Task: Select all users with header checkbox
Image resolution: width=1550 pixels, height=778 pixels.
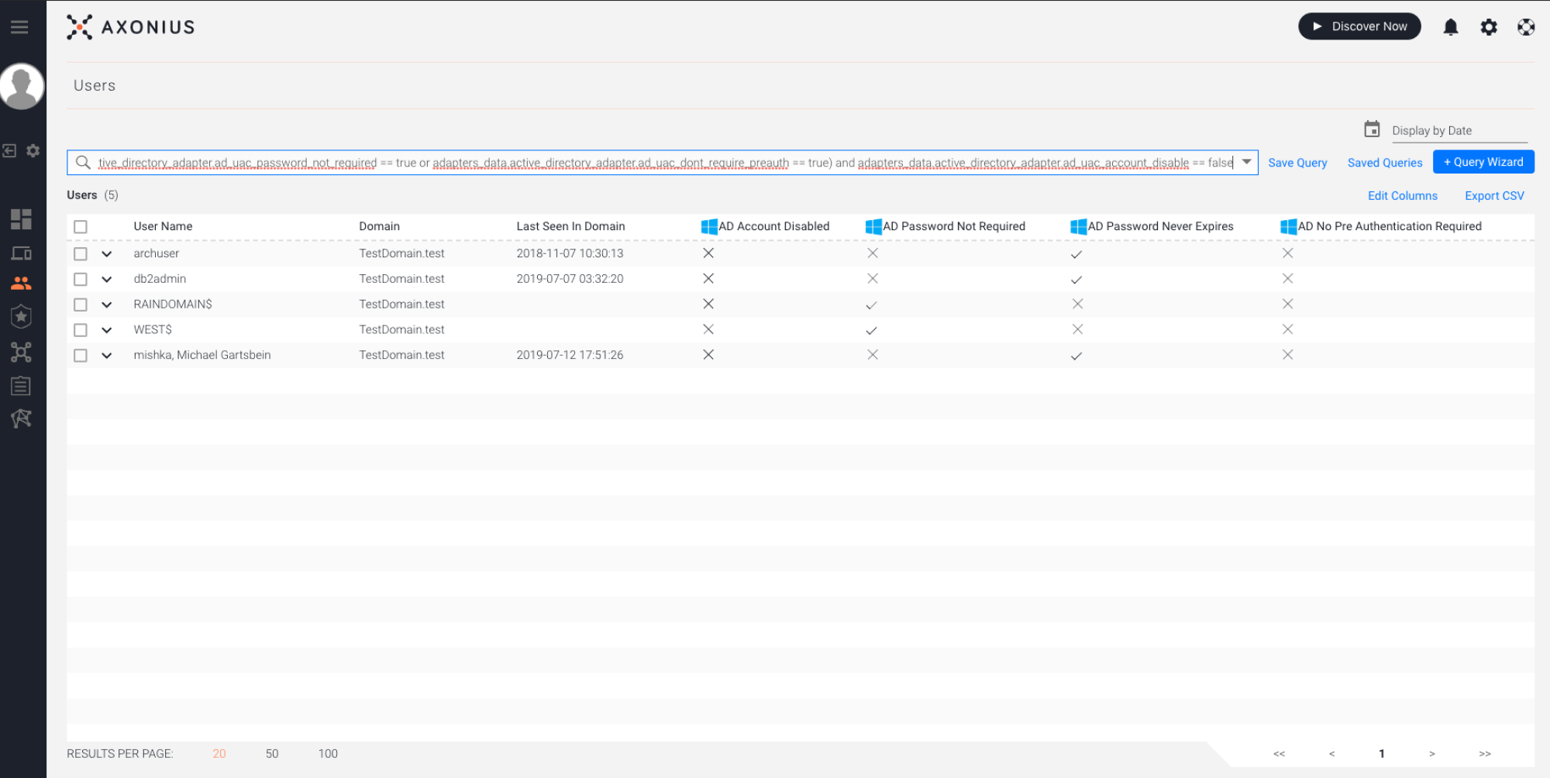Action: 81,227
